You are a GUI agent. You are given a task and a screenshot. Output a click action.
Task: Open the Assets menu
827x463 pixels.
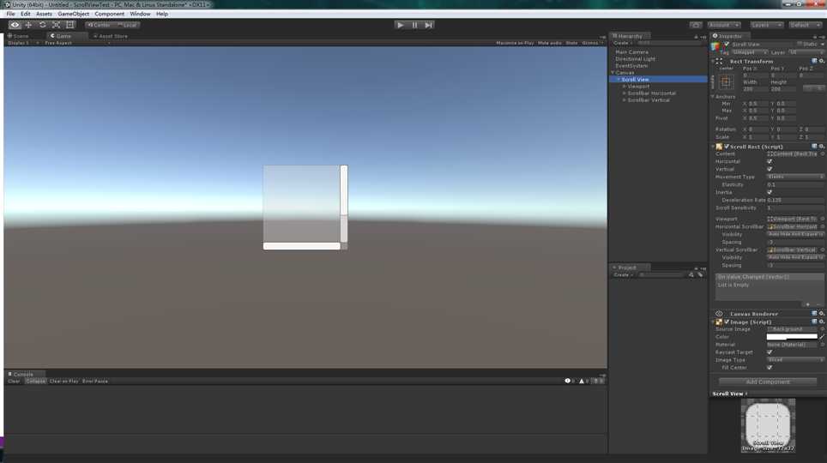point(44,14)
